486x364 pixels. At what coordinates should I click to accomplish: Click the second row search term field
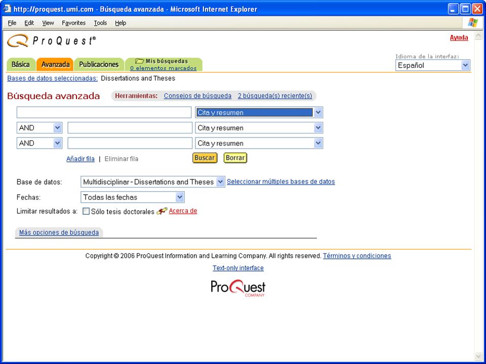(x=130, y=127)
